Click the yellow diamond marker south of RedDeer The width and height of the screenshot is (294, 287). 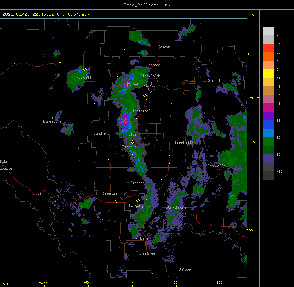click(145, 96)
